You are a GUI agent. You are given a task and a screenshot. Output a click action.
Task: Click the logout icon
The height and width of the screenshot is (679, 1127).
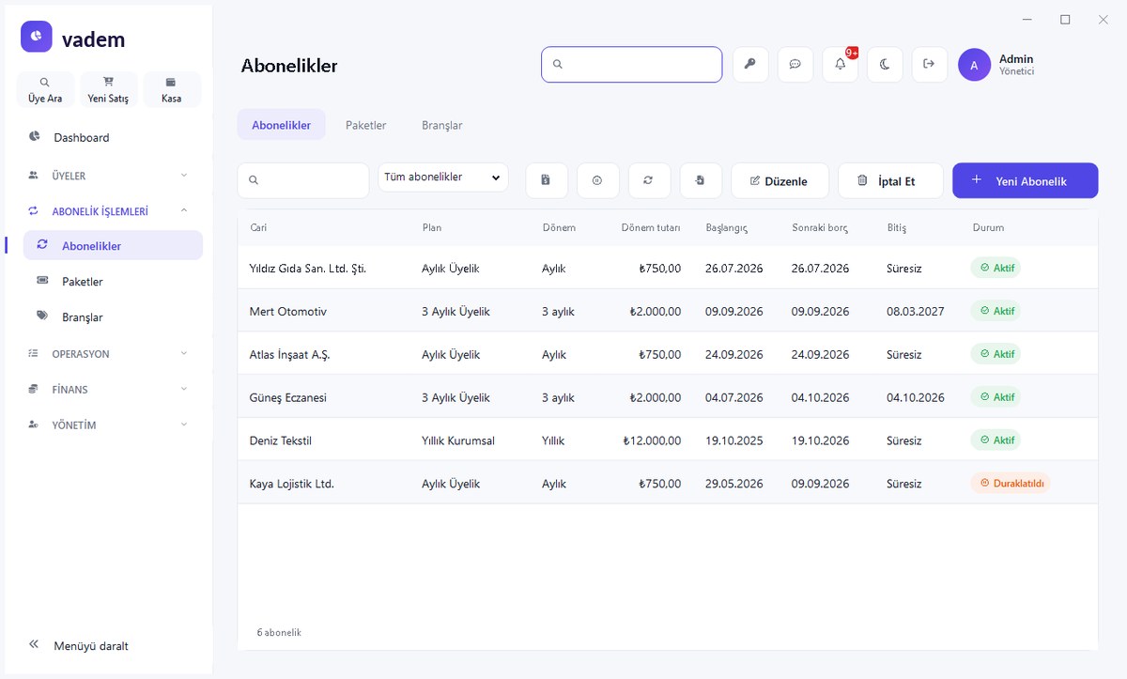(x=930, y=64)
